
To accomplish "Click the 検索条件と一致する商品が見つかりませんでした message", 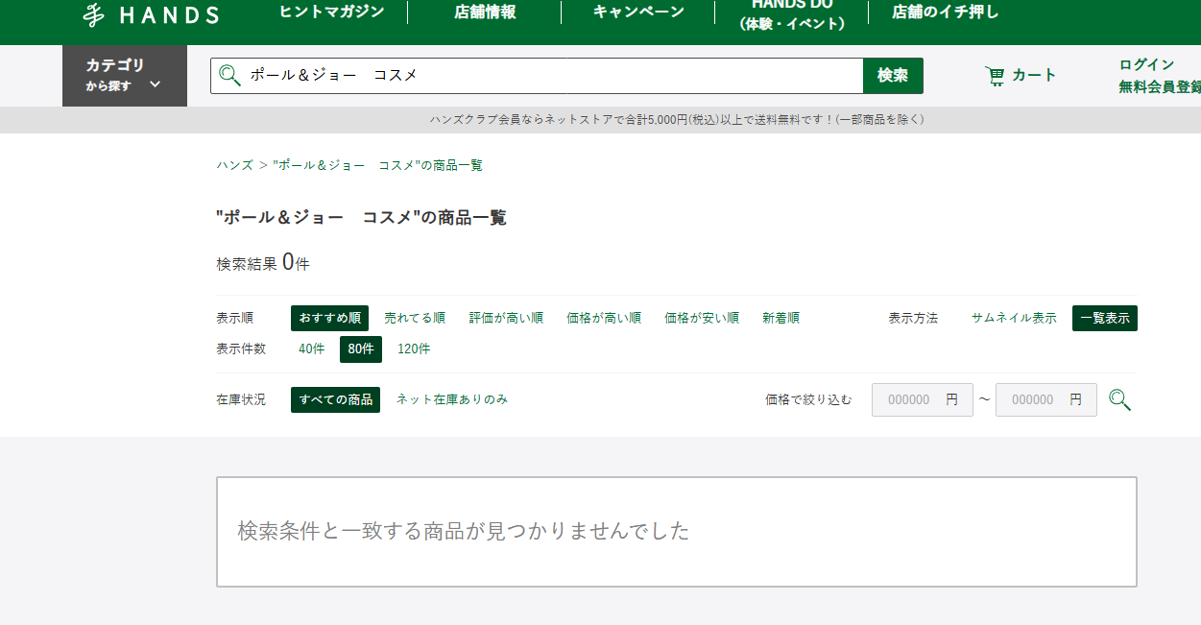I will 464,531.
